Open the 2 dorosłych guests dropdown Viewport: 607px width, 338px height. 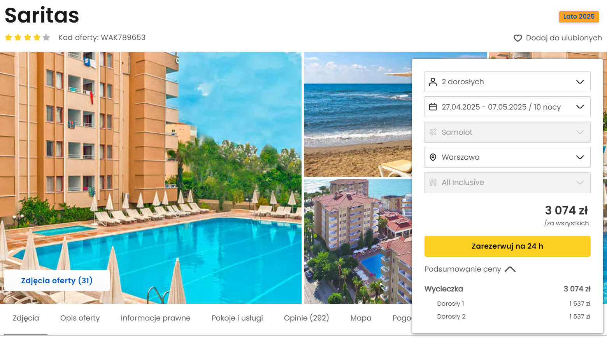(x=507, y=82)
